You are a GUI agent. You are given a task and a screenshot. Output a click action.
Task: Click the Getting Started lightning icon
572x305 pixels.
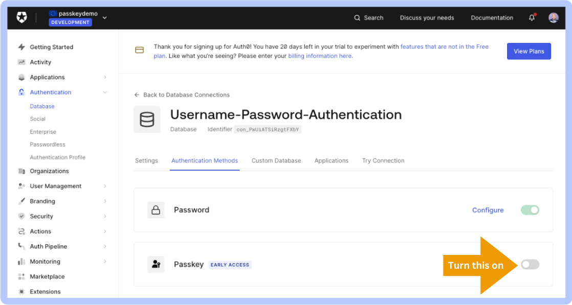(21, 47)
